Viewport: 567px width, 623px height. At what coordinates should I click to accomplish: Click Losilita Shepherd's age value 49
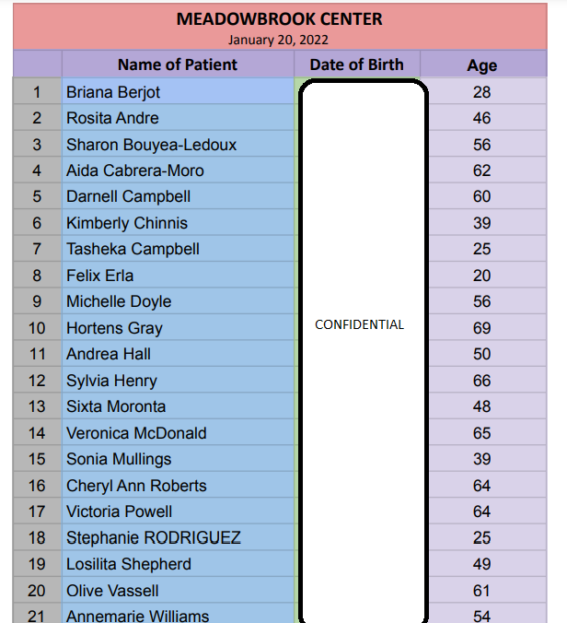[x=482, y=564]
